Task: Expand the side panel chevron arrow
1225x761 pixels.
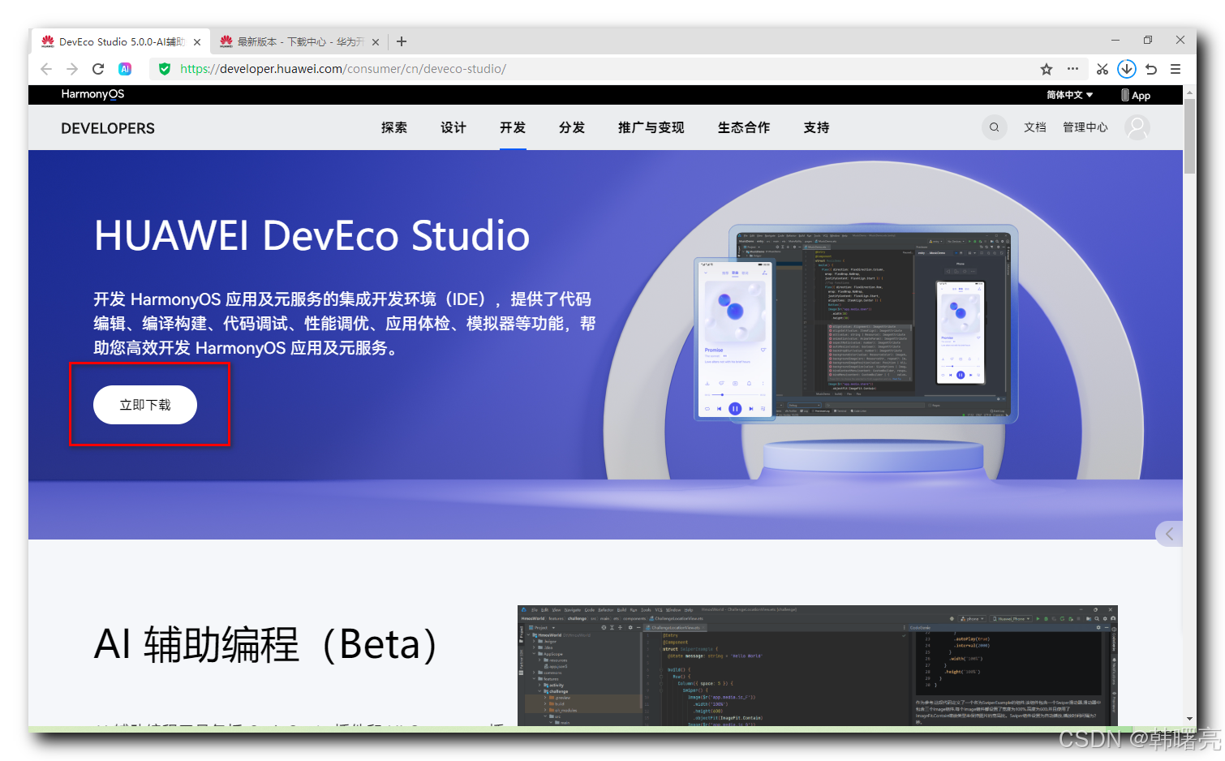Action: (1169, 534)
